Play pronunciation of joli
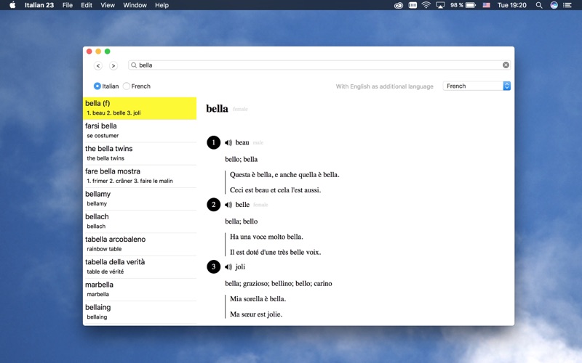Viewport: 582px width, 363px height. [x=228, y=266]
